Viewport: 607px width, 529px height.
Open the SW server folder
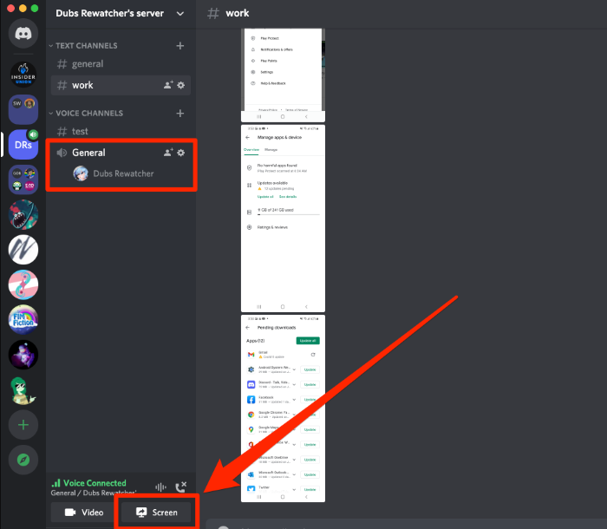[x=23, y=109]
